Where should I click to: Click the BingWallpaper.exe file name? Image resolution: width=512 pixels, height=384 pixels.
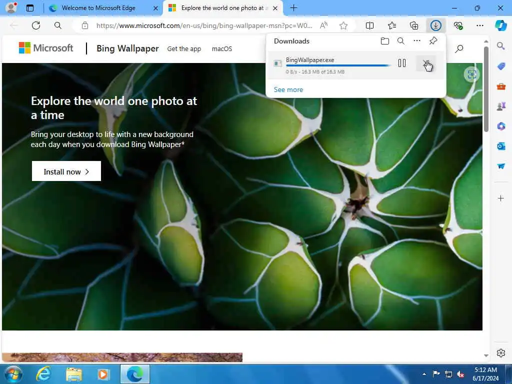point(310,60)
